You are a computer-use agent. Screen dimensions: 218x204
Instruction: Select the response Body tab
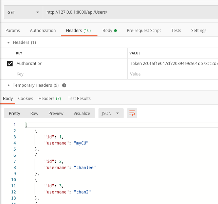coord(8,99)
